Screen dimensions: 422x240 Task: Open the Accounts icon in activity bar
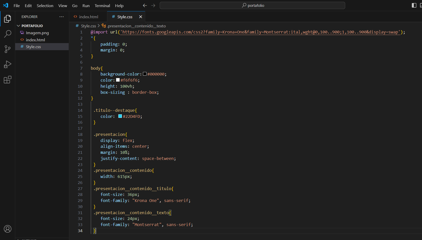point(8,229)
